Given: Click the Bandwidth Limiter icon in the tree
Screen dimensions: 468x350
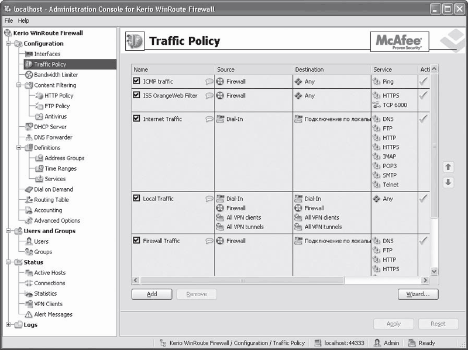Looking at the screenshot, I should tap(29, 75).
